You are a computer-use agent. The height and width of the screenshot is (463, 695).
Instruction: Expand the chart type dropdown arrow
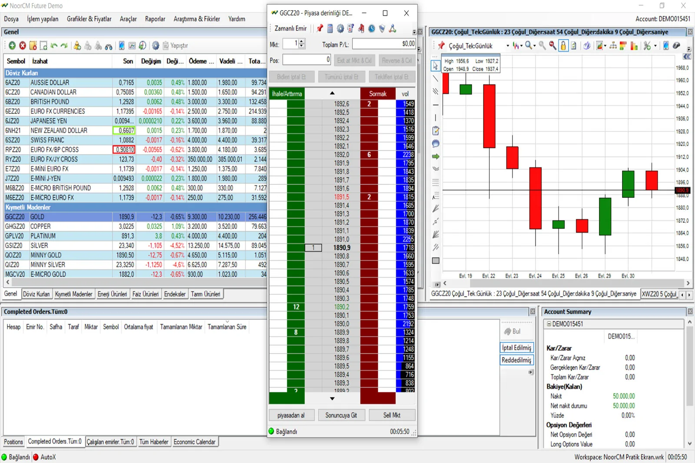point(521,46)
